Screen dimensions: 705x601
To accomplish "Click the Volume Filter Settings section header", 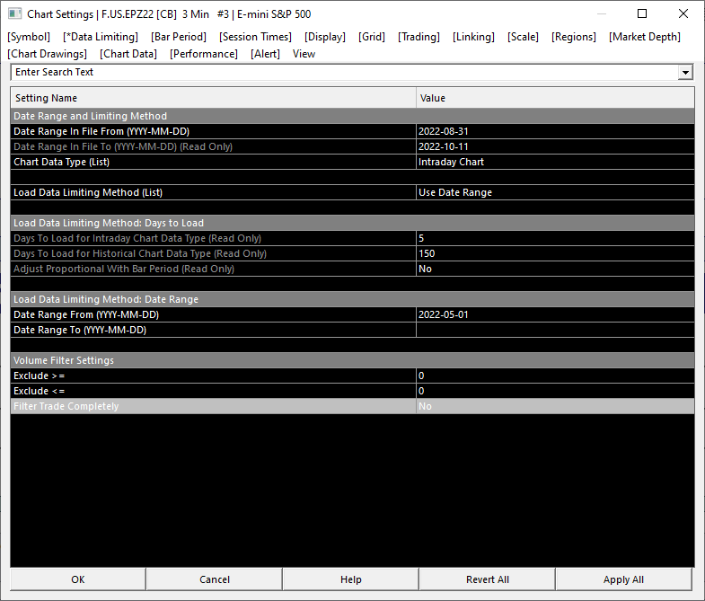I will 352,361.
